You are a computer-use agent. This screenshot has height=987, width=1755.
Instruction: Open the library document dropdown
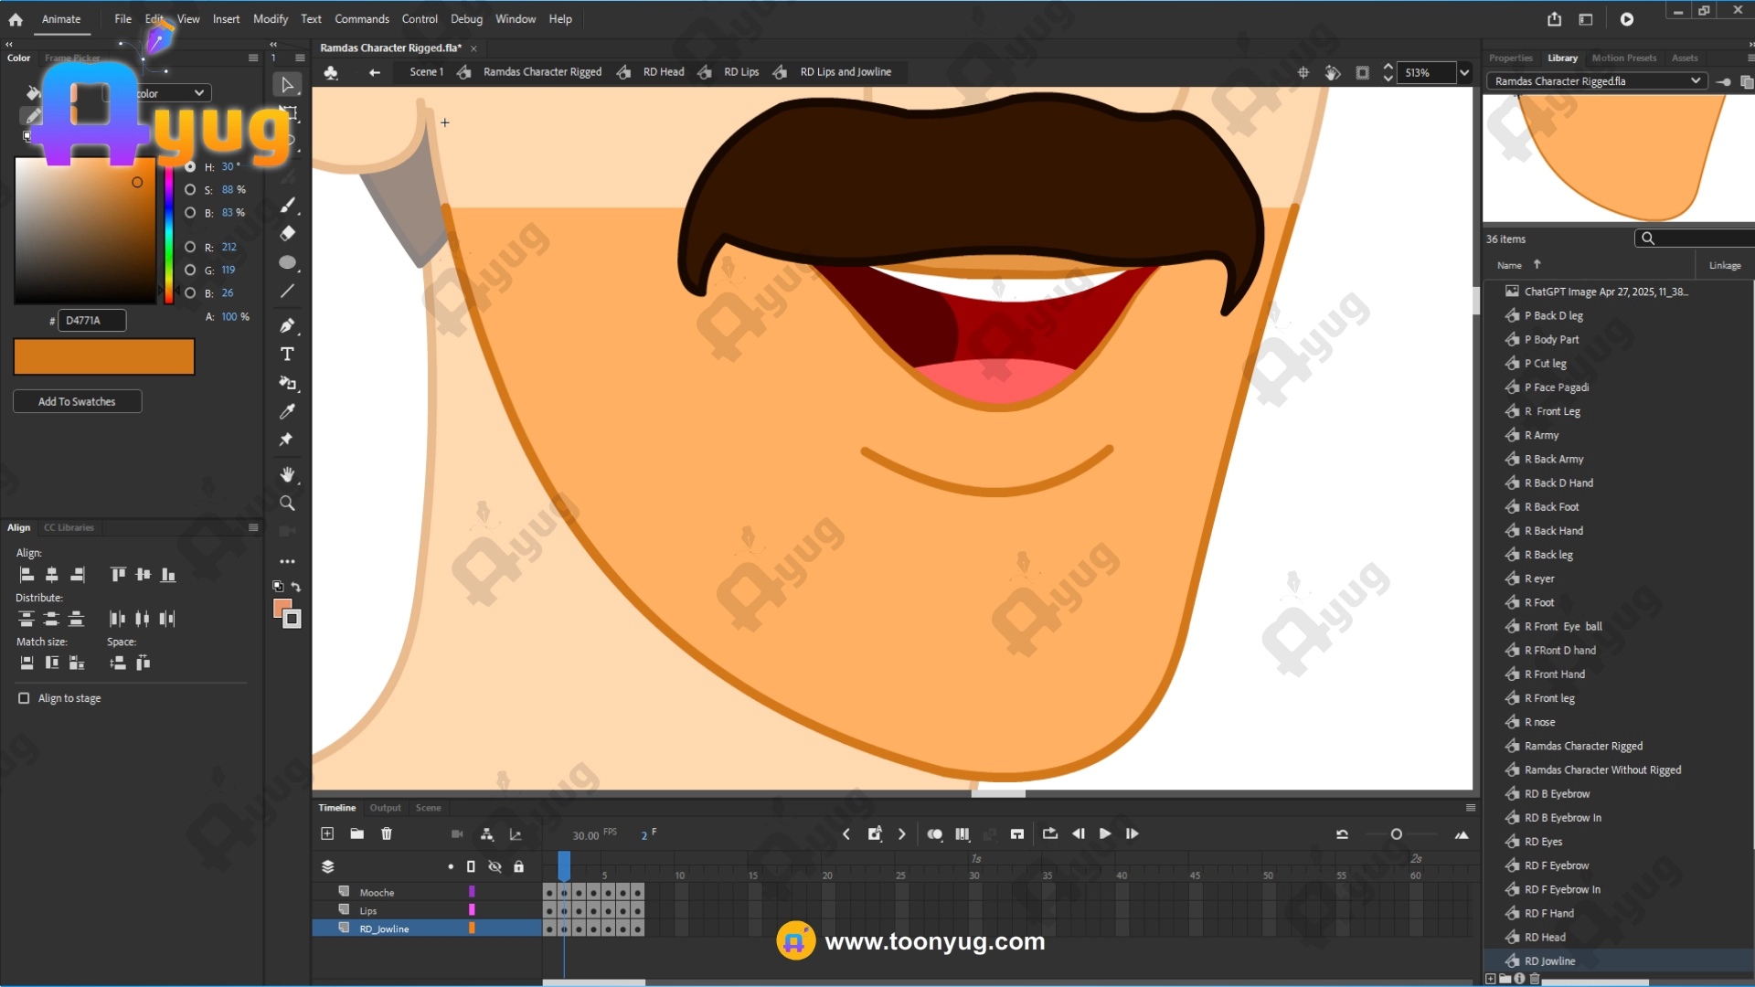pos(1695,81)
